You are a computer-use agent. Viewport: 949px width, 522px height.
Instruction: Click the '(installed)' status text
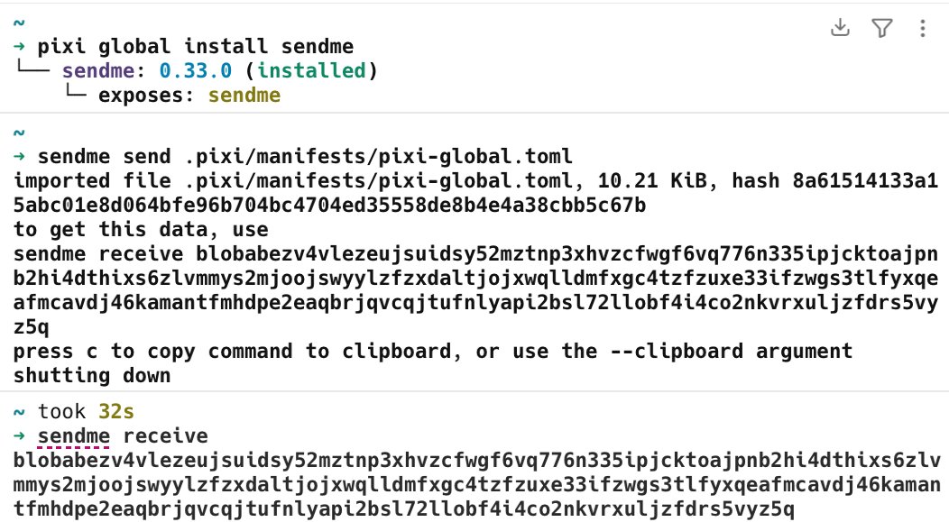[312, 70]
